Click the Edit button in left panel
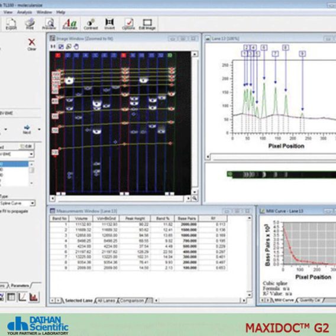The width and height of the screenshot is (336, 336). tap(27, 146)
